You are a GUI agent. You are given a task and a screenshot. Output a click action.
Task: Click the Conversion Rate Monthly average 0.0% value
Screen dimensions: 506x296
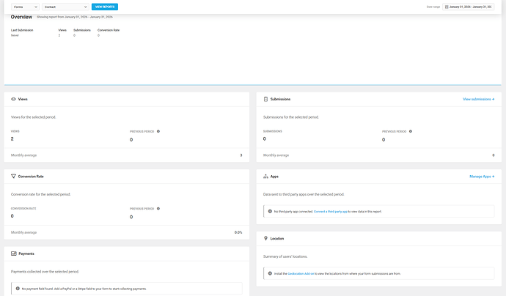pyautogui.click(x=238, y=232)
